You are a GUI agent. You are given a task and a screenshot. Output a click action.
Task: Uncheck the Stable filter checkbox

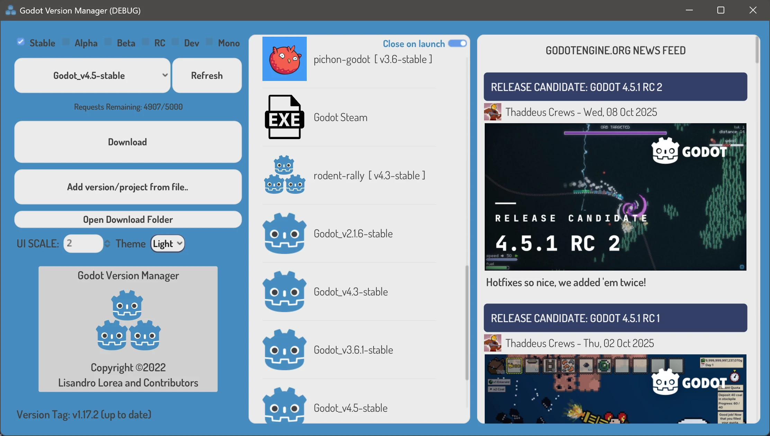pyautogui.click(x=21, y=42)
